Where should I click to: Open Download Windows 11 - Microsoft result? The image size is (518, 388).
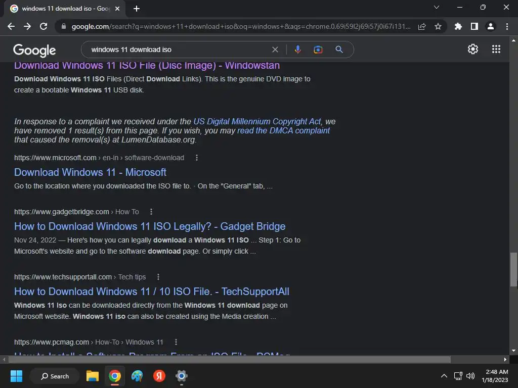90,172
